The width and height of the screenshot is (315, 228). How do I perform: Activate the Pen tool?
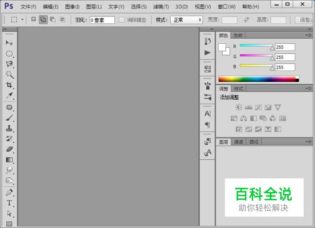point(9,192)
